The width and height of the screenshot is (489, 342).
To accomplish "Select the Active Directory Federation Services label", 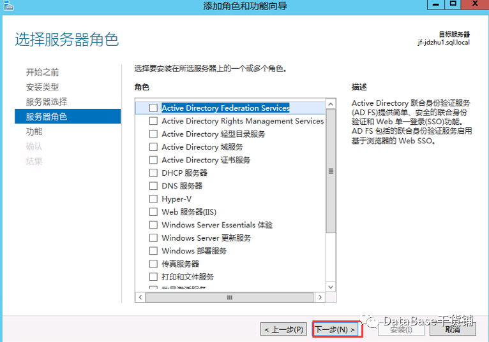I will [x=225, y=108].
